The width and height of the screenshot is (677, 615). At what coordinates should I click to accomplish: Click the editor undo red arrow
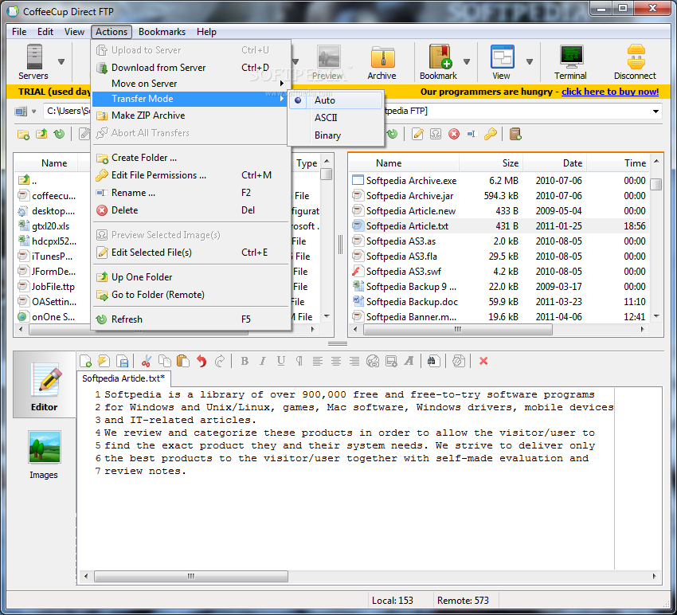click(x=202, y=361)
